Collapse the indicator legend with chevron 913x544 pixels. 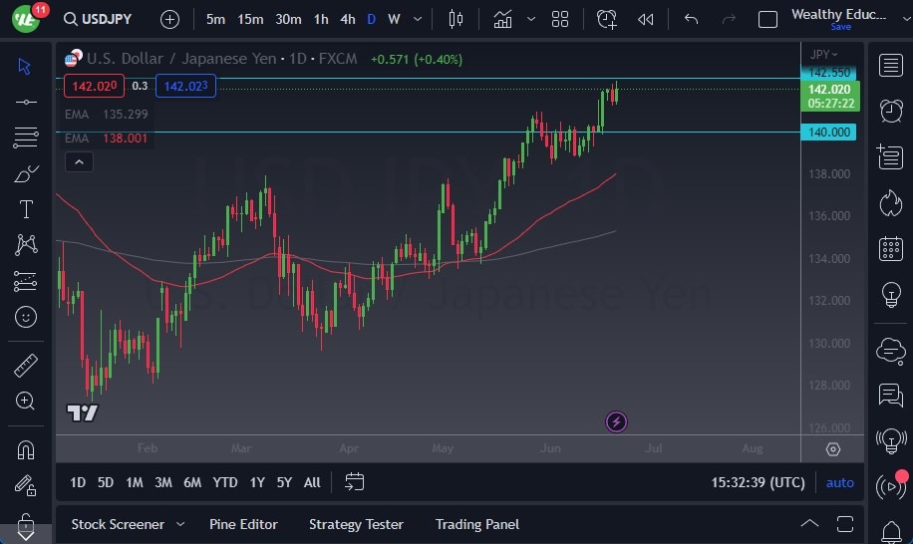pyautogui.click(x=80, y=162)
